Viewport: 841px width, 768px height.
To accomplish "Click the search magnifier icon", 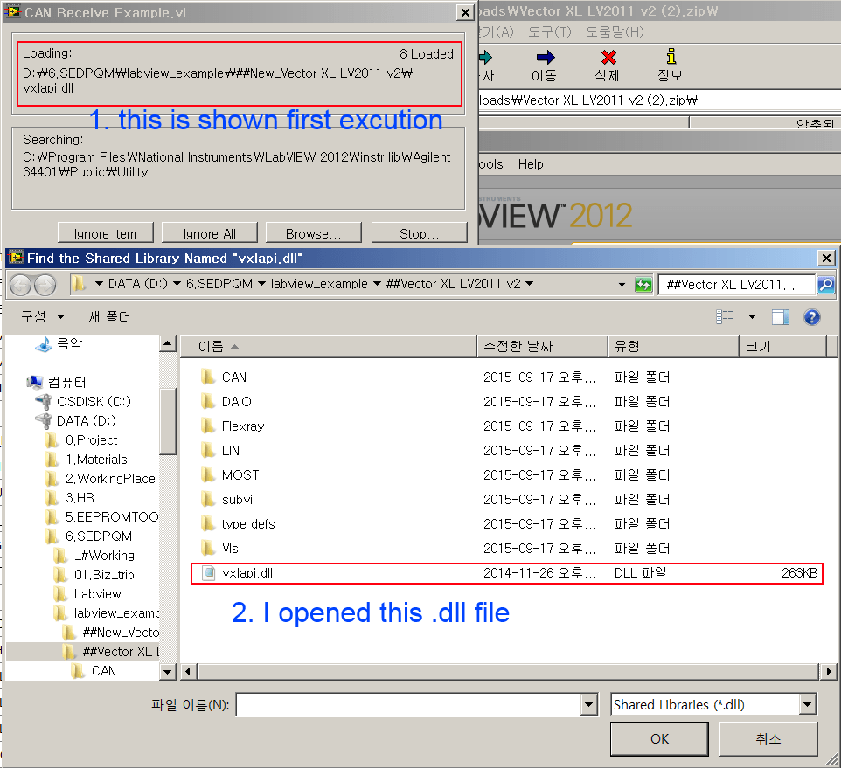I will [x=825, y=285].
